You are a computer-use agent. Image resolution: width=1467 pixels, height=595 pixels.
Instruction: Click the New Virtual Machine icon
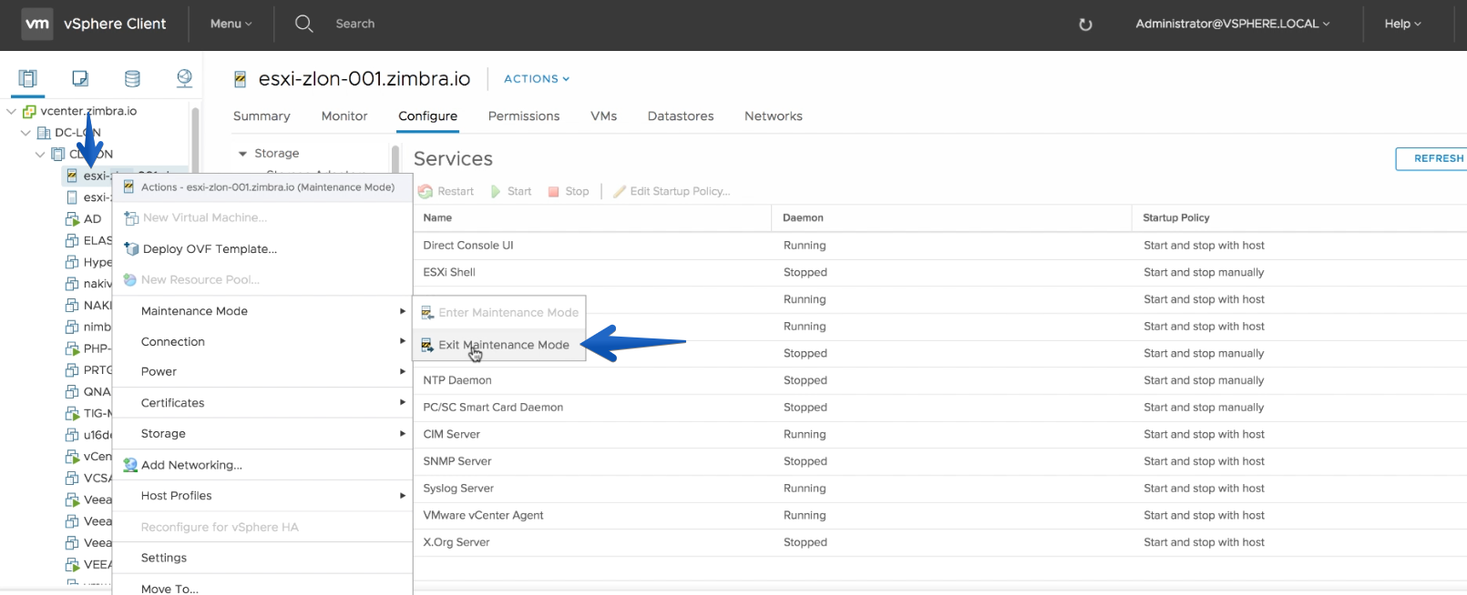point(131,218)
